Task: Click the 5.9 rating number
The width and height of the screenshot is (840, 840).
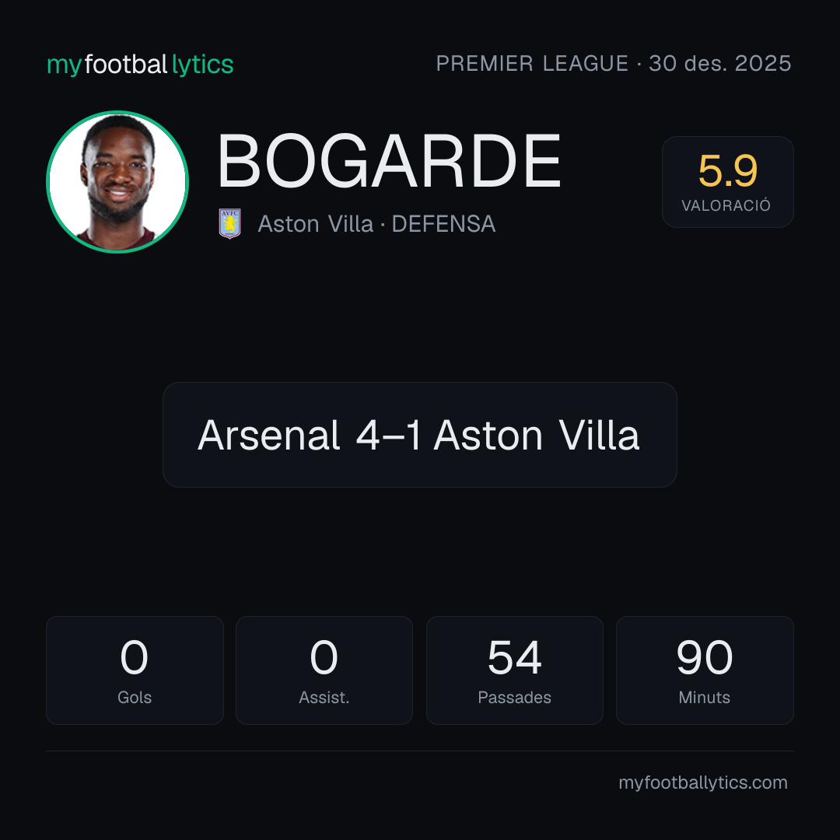Action: 727,171
